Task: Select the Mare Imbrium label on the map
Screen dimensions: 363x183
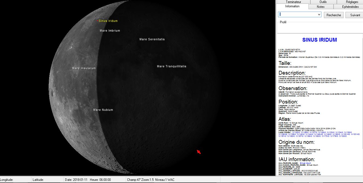Action: point(110,31)
